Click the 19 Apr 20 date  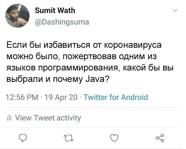coord(61,98)
